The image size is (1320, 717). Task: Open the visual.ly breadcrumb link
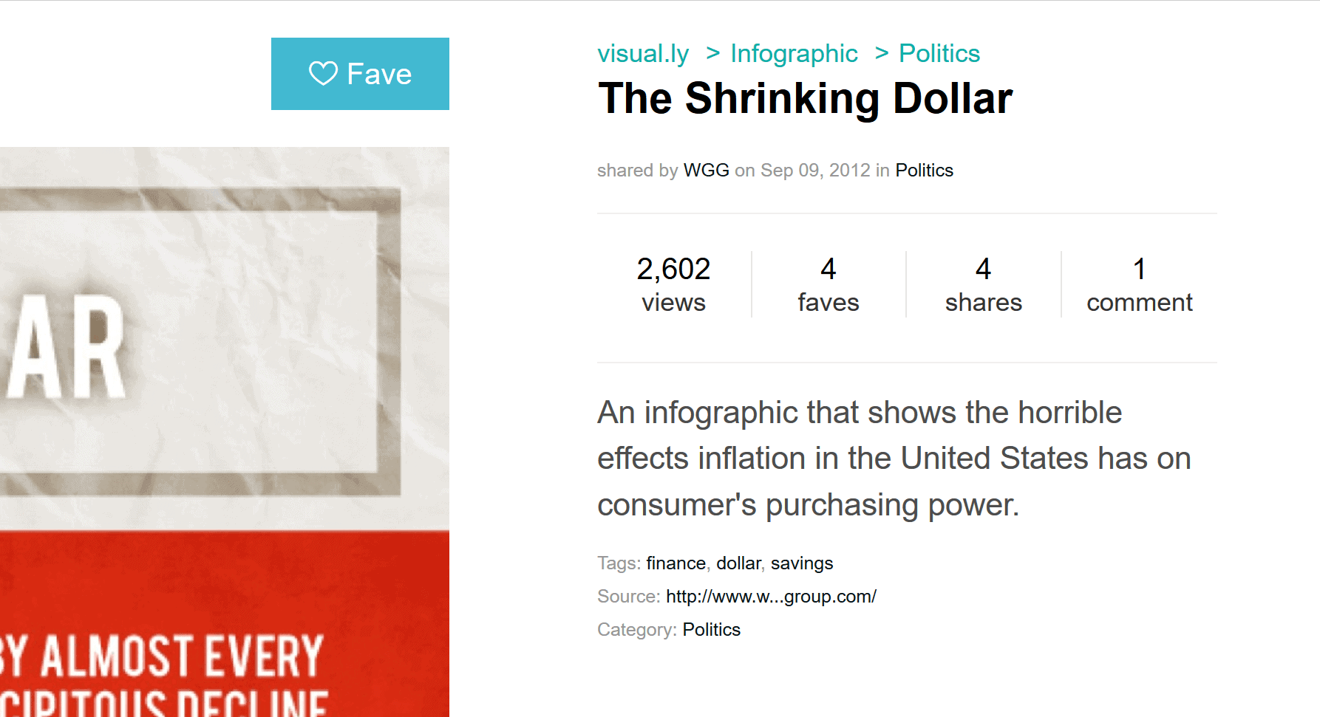click(643, 53)
